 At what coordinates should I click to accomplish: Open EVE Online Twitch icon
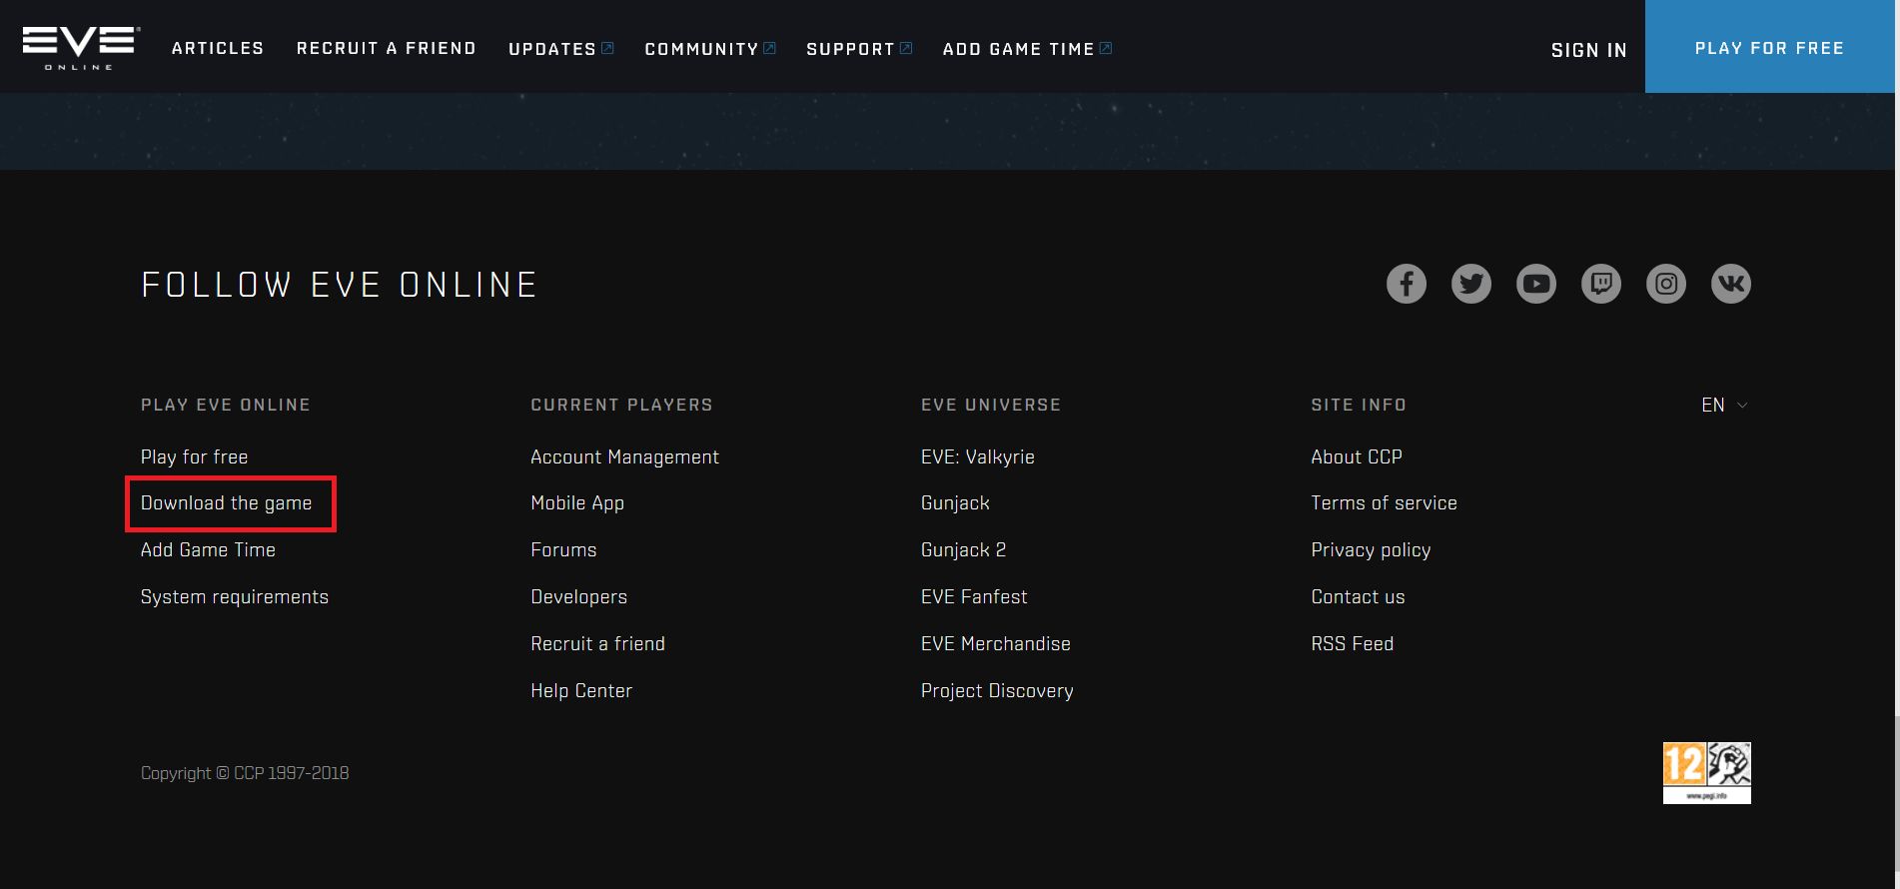[x=1601, y=284]
